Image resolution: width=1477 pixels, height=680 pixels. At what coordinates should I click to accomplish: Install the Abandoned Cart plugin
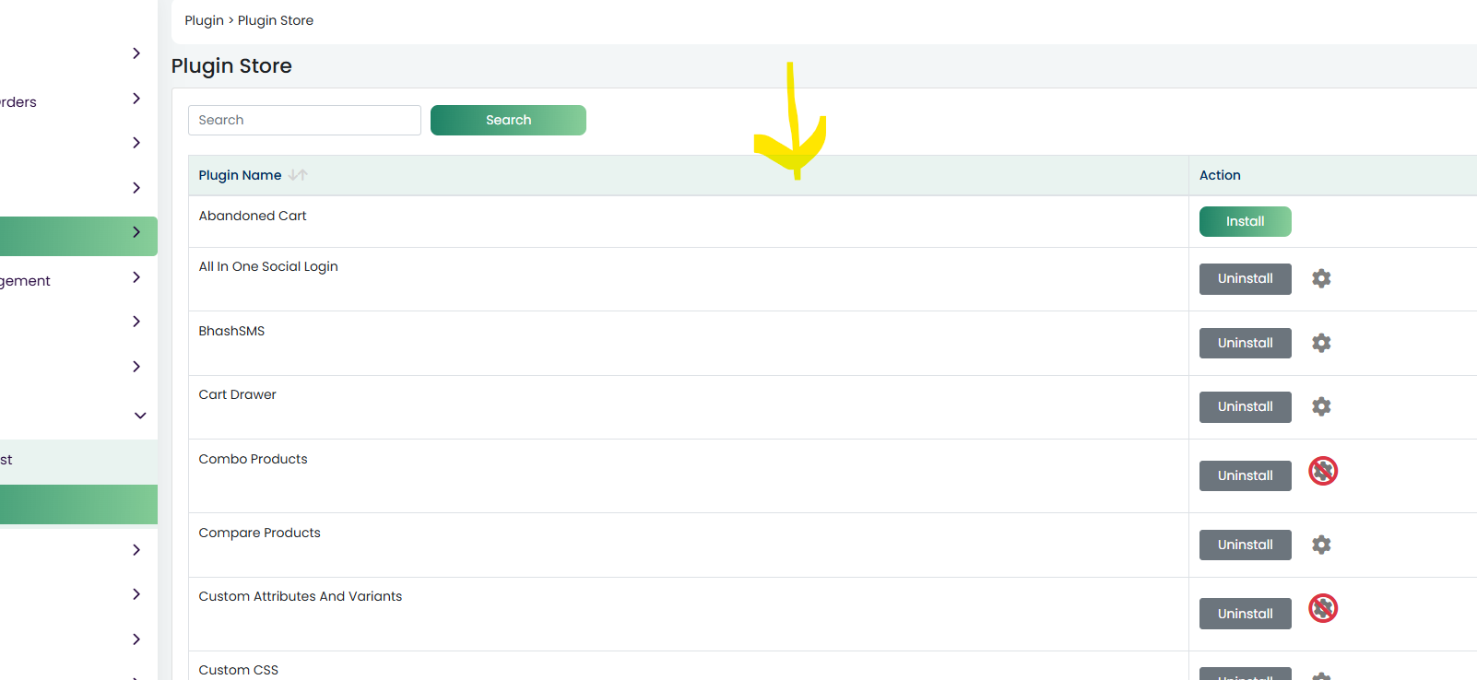tap(1245, 221)
